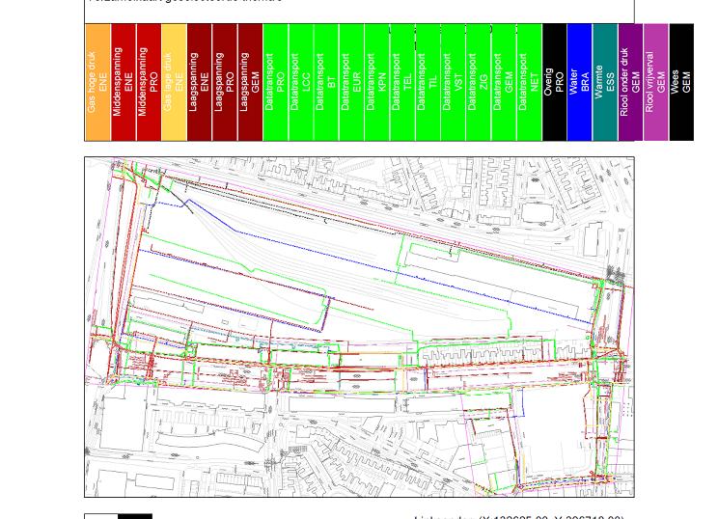Select the green Datatransport ZIG legend swatch
718x519 pixels.
(479, 82)
